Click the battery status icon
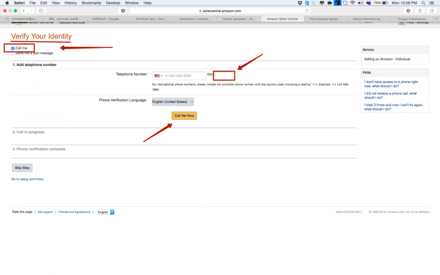 coord(385,3)
